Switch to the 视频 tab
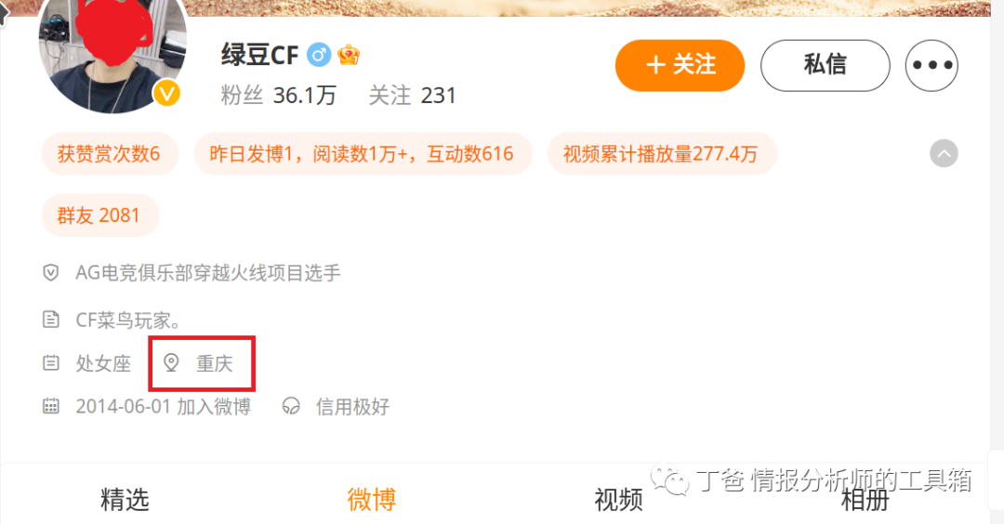Screen dimensions: 1004x524 pyautogui.click(x=618, y=499)
